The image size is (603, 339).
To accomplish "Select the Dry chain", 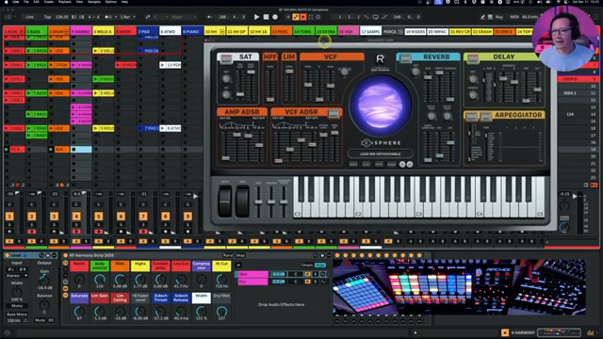I will tap(253, 282).
